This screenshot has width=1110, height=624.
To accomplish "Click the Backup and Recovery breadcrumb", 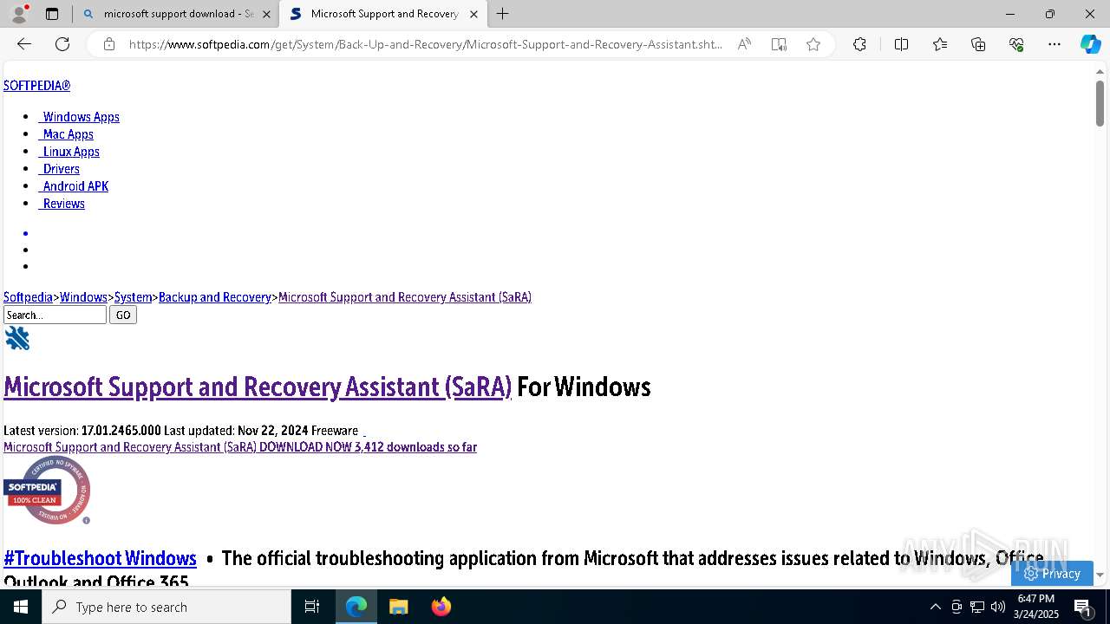I will tap(215, 297).
